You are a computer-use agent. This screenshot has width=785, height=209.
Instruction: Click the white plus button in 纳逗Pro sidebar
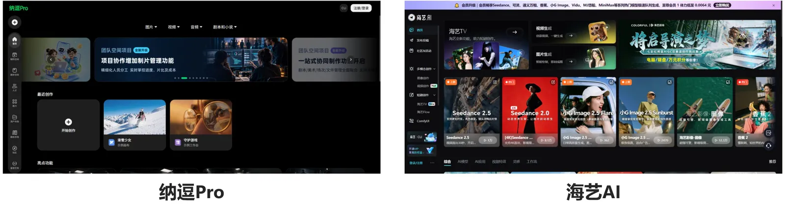pyautogui.click(x=15, y=22)
